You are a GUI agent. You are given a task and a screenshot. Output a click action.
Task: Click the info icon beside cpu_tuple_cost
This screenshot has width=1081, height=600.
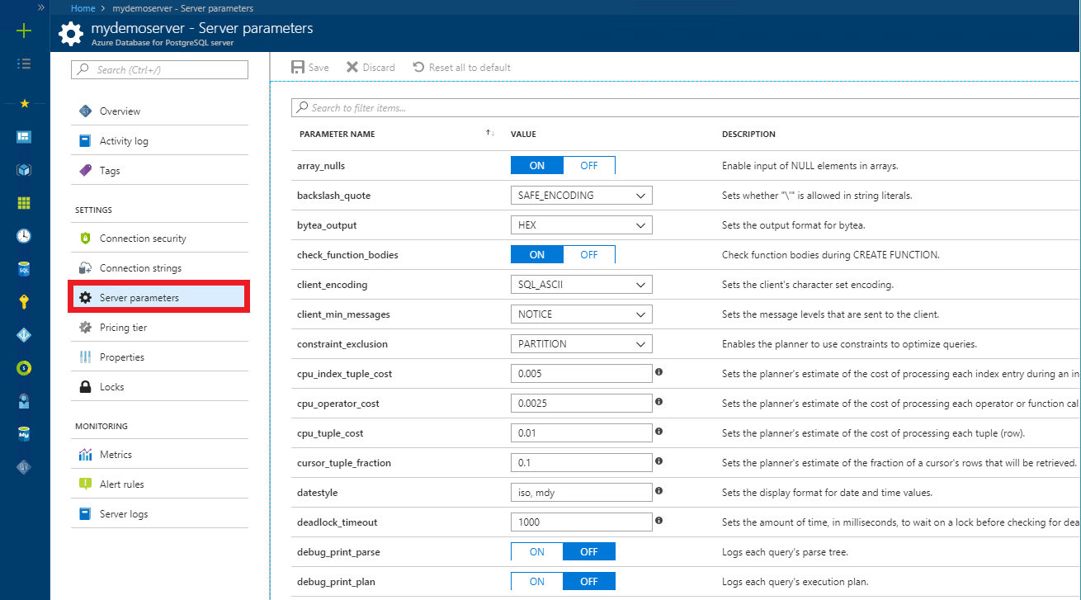tap(658, 432)
